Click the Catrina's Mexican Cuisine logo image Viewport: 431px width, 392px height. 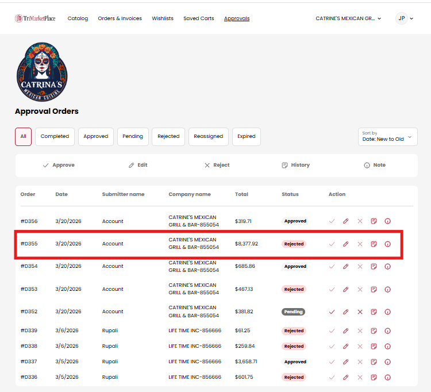point(42,72)
